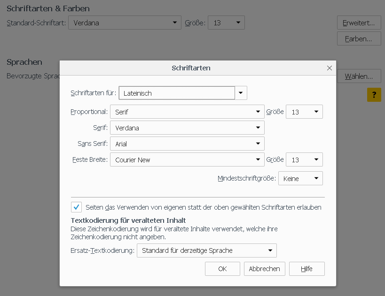Viewport: 385px width, 296px height.
Task: Expand the Mindestschriftgröße dropdown
Action: pos(300,179)
